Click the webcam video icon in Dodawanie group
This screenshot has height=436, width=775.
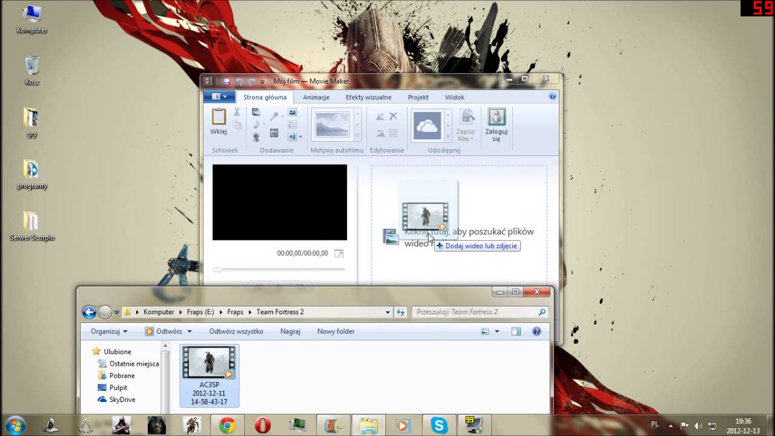[x=256, y=137]
